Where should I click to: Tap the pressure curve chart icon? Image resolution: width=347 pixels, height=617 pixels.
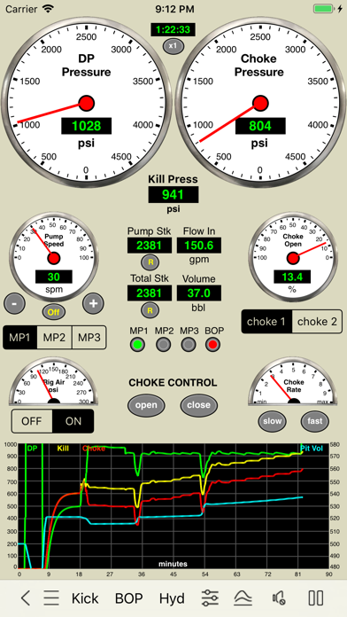(243, 598)
